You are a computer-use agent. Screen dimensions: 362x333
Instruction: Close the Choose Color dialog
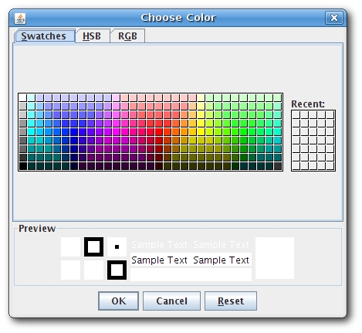[x=334, y=18]
